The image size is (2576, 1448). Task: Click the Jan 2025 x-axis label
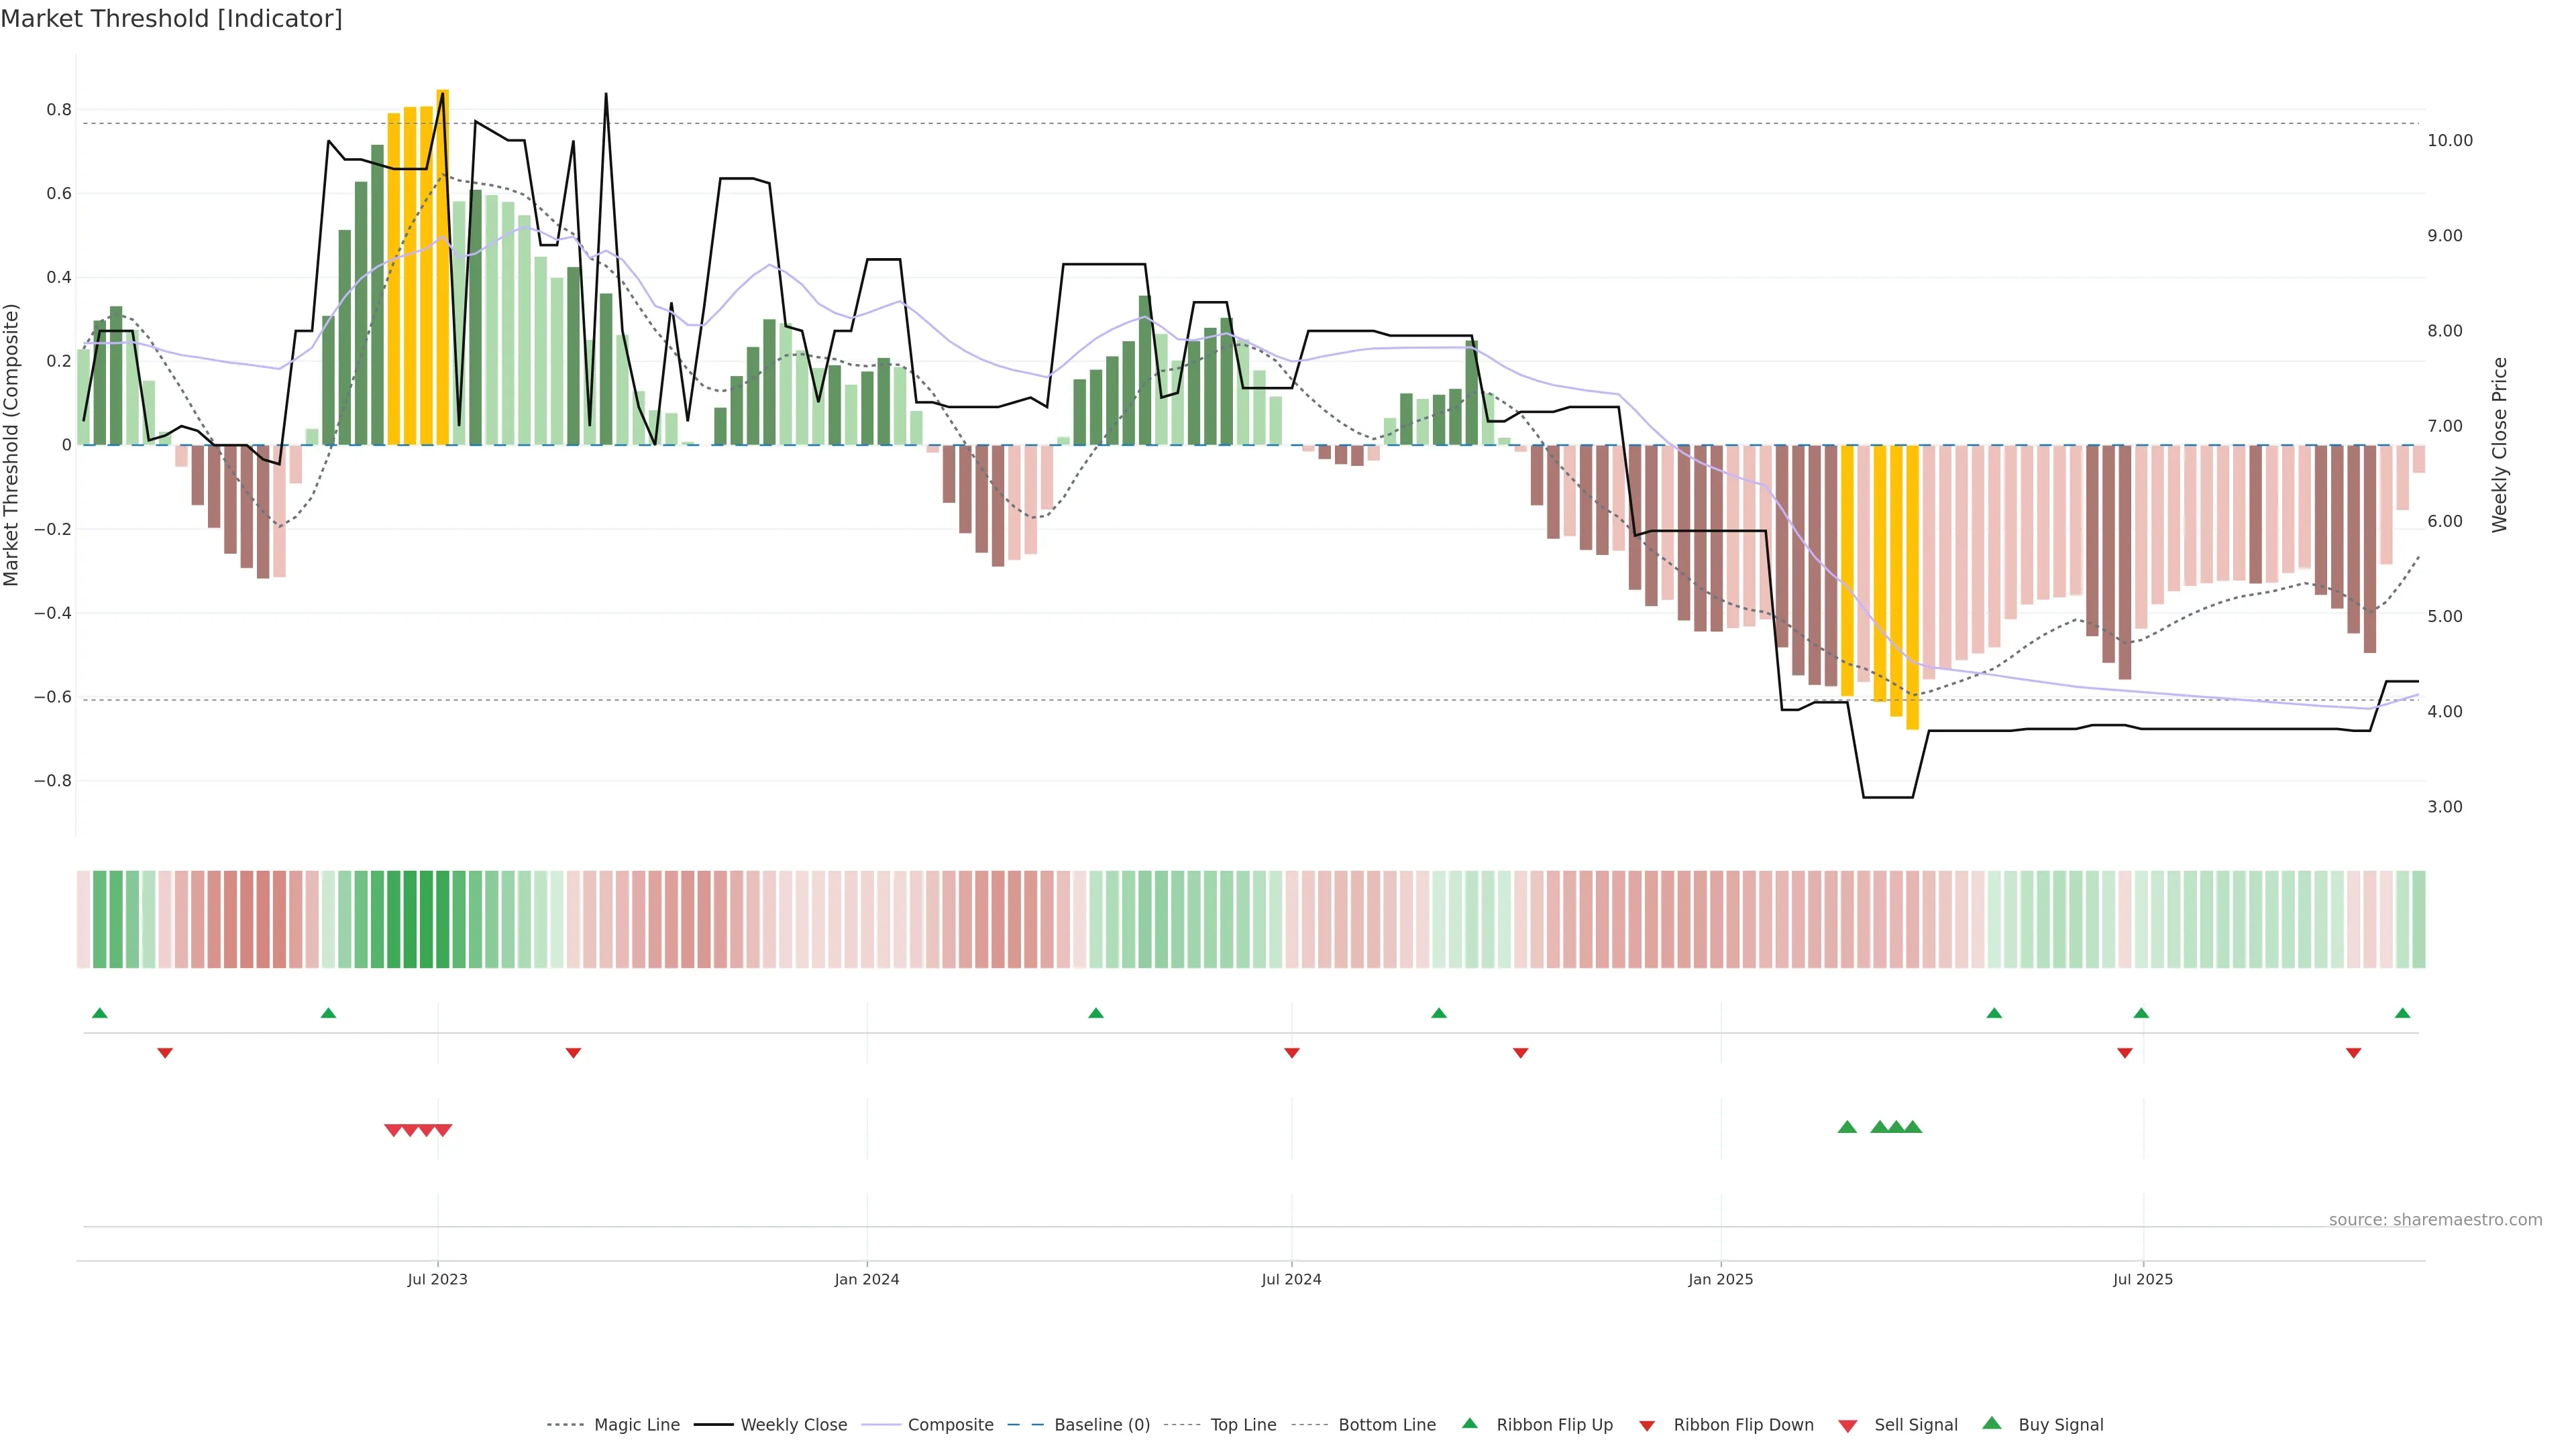pos(1720,1279)
